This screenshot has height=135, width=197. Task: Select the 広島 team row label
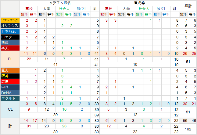[10, 81]
